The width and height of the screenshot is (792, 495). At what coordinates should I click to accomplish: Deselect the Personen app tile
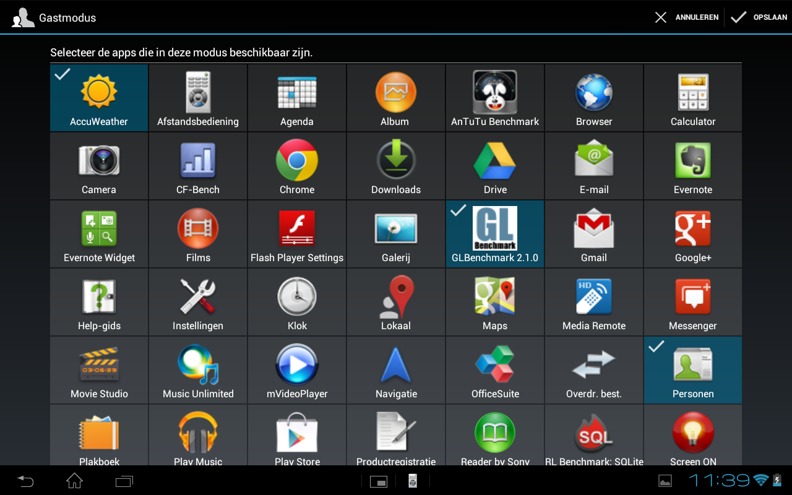click(x=693, y=370)
